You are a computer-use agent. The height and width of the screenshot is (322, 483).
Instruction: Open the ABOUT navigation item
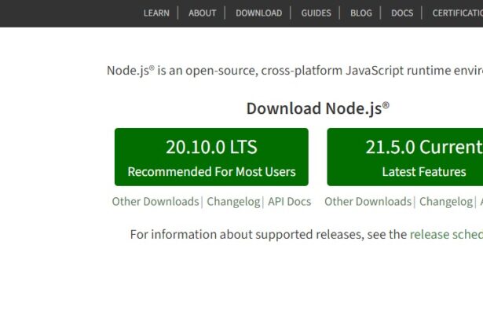[x=202, y=13]
